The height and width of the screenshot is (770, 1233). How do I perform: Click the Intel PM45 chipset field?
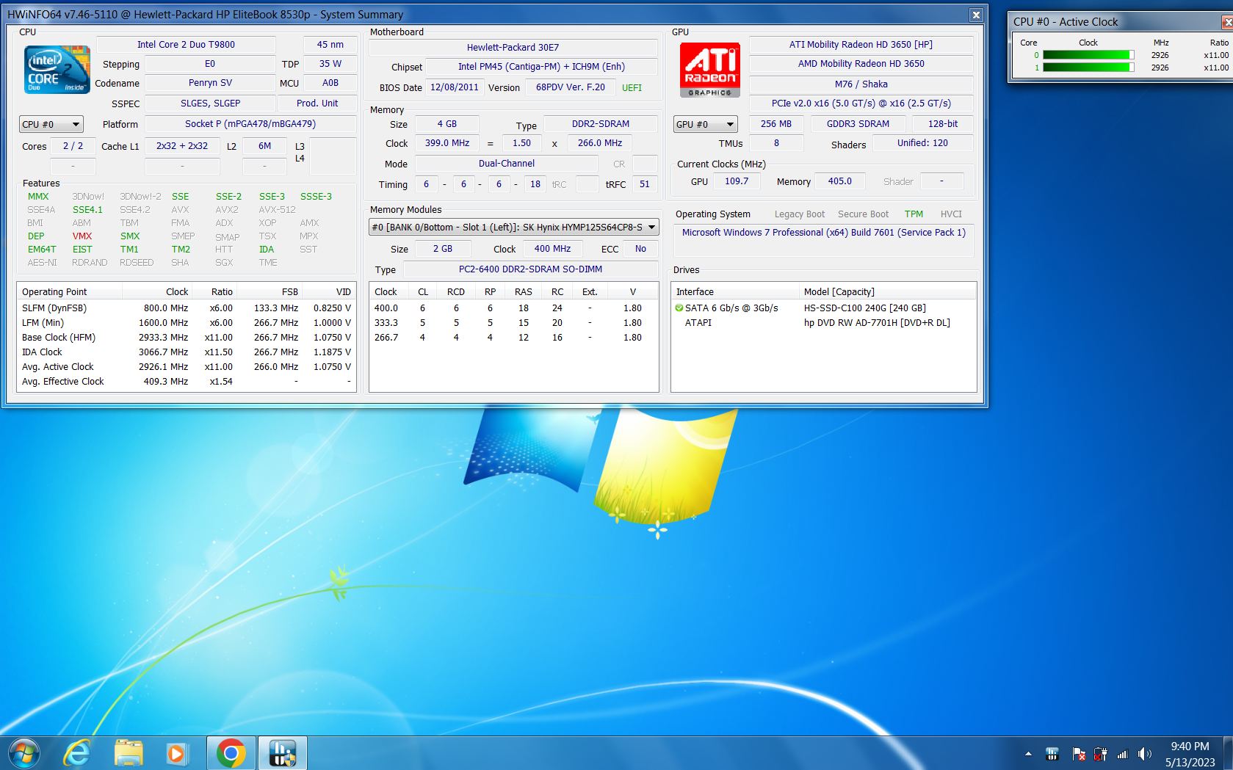[x=541, y=67]
